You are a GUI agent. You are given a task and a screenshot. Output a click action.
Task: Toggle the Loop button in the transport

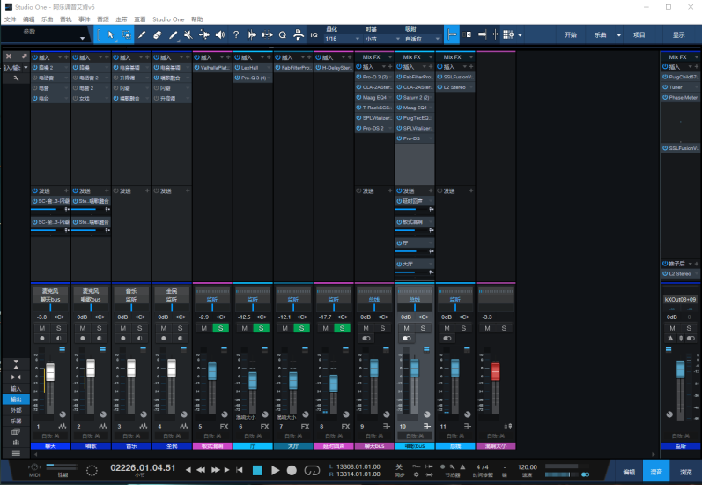point(312,470)
